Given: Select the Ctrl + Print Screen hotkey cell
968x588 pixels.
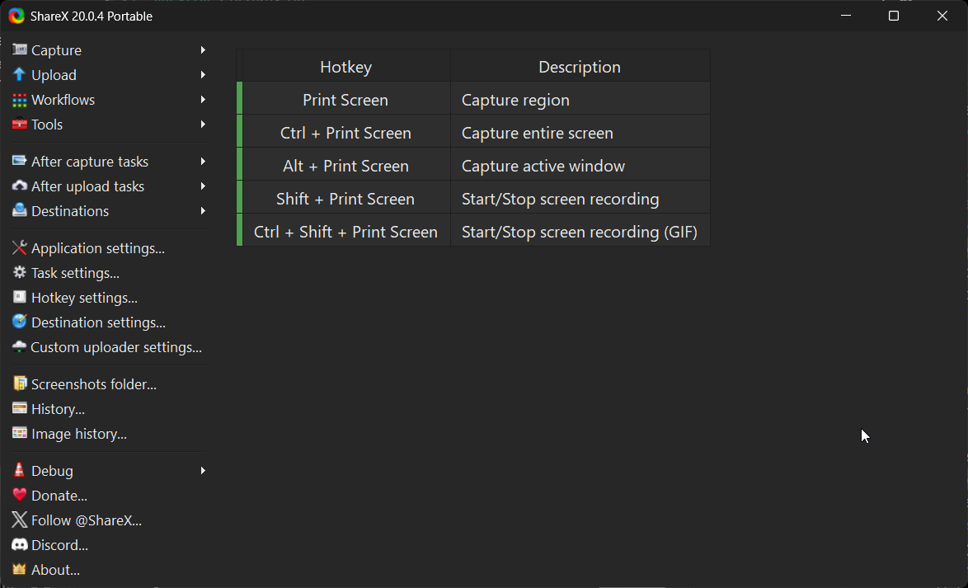Looking at the screenshot, I should [x=345, y=133].
